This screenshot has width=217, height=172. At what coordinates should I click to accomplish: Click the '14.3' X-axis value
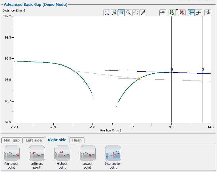(x=210, y=127)
